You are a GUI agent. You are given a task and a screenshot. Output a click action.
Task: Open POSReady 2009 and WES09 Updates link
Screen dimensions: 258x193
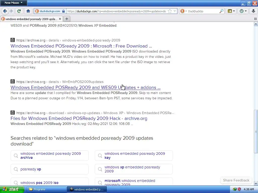85,87
